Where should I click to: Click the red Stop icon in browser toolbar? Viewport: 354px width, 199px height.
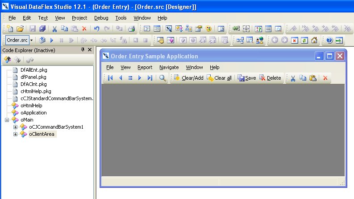(x=294, y=41)
